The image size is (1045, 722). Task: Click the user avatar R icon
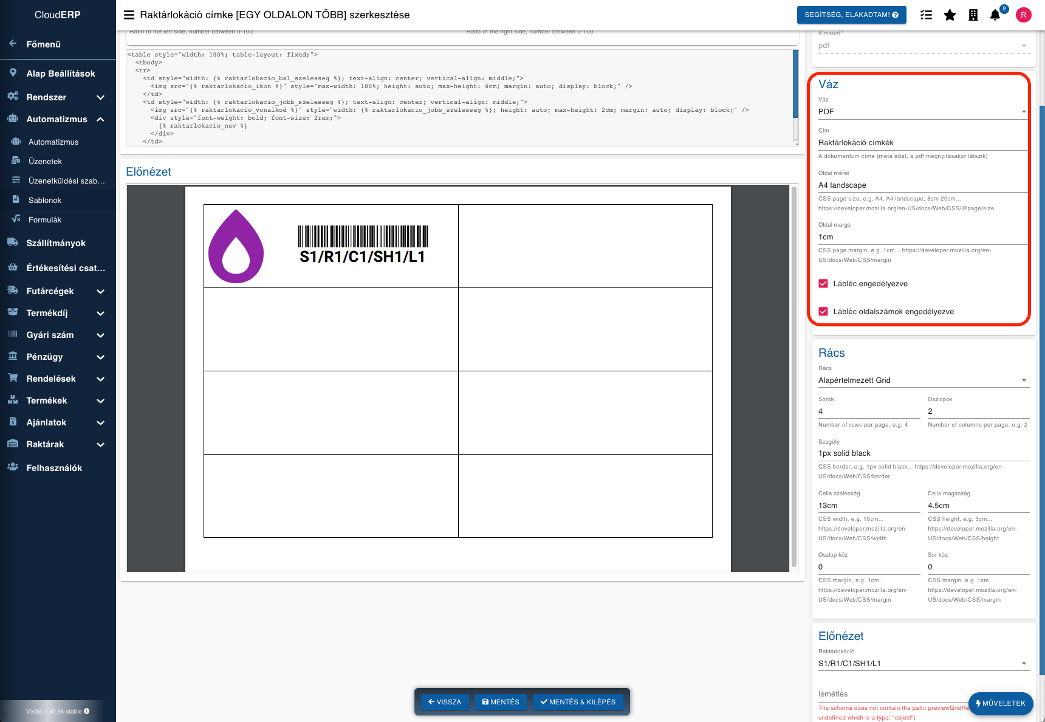[x=1023, y=15]
